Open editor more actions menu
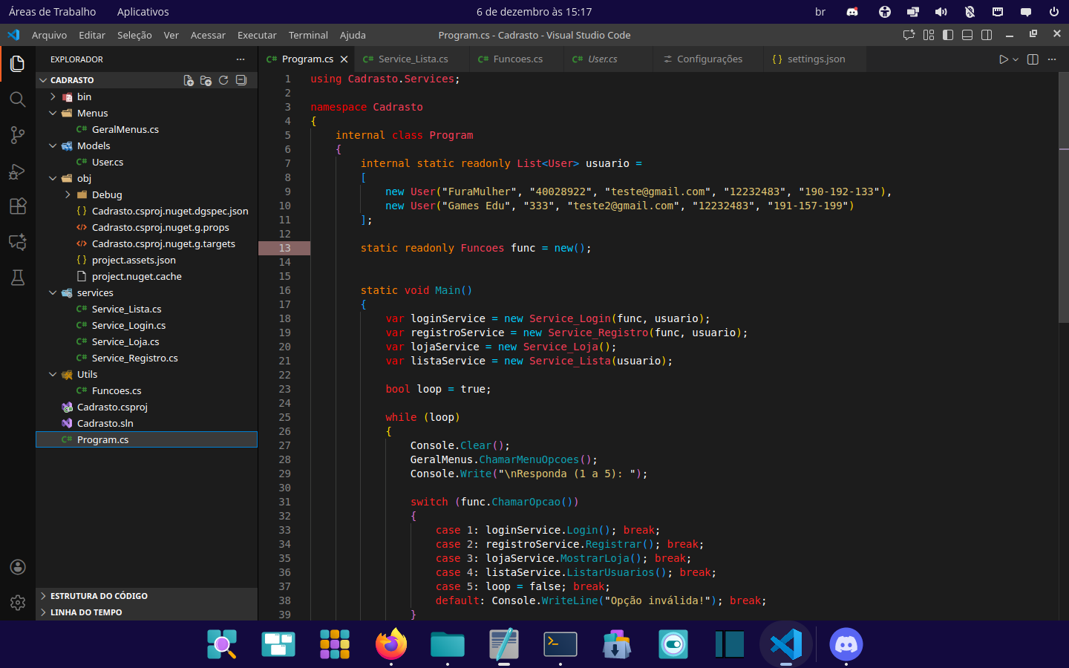The height and width of the screenshot is (668, 1069). click(1052, 59)
